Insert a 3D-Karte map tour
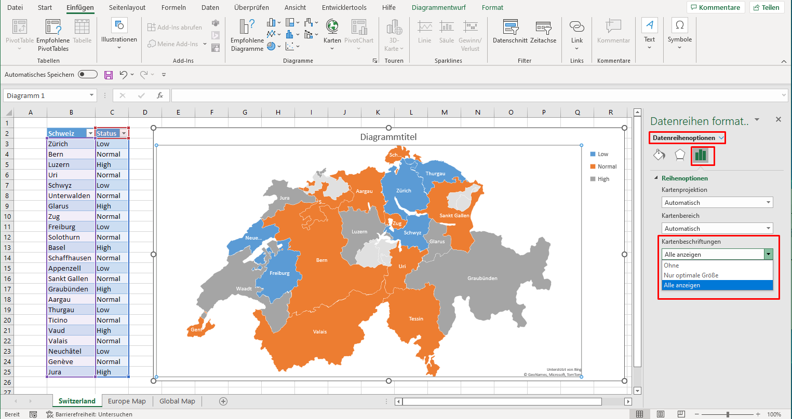Viewport: 792px width, 419px height. pyautogui.click(x=394, y=34)
